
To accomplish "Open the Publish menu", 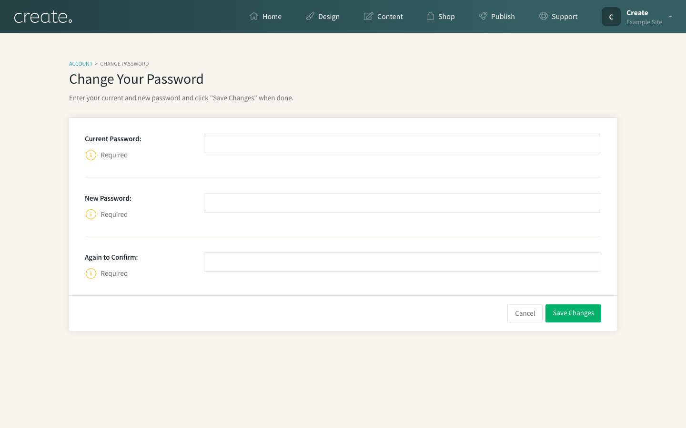I will (497, 16).
